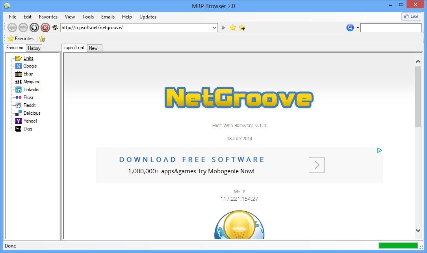Click the Mobogenie ad arrow button

(x=316, y=165)
